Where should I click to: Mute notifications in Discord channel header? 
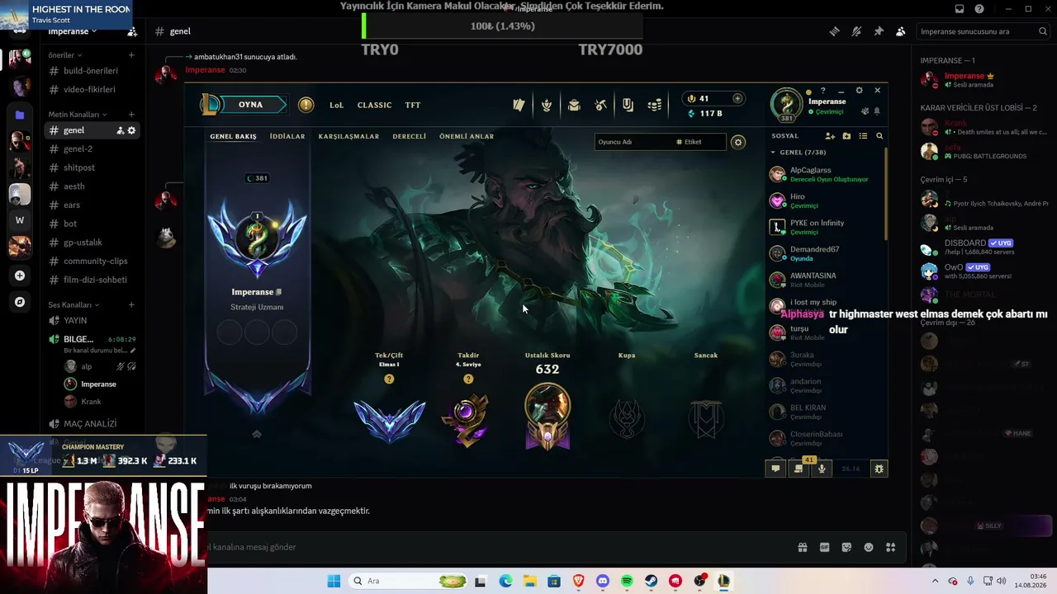click(856, 31)
